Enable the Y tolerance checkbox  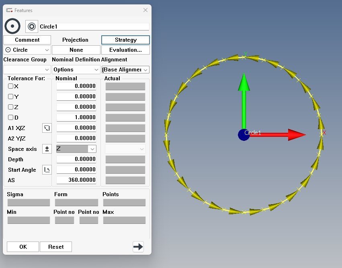[11, 97]
